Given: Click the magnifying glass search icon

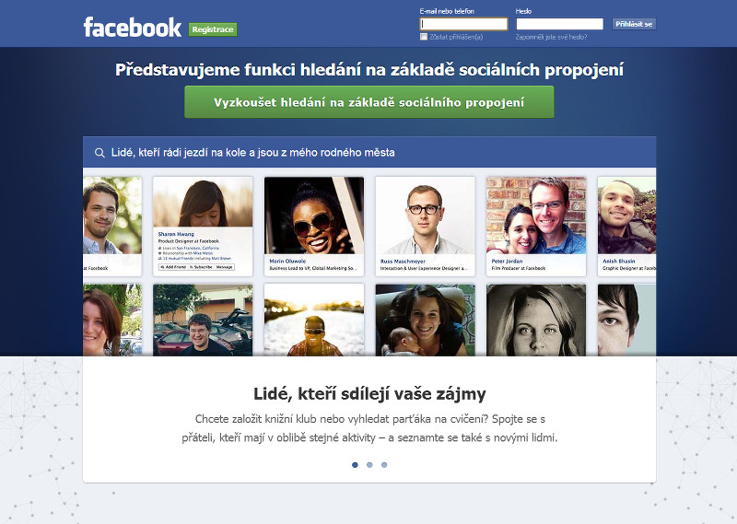Looking at the screenshot, I should (x=99, y=153).
